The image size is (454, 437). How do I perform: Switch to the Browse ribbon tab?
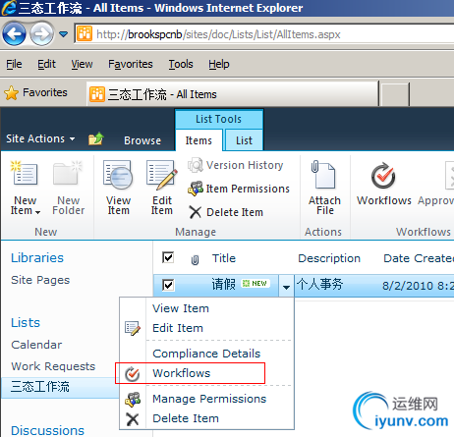pos(142,140)
